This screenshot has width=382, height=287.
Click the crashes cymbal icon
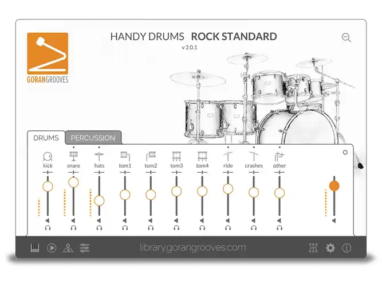(x=254, y=156)
